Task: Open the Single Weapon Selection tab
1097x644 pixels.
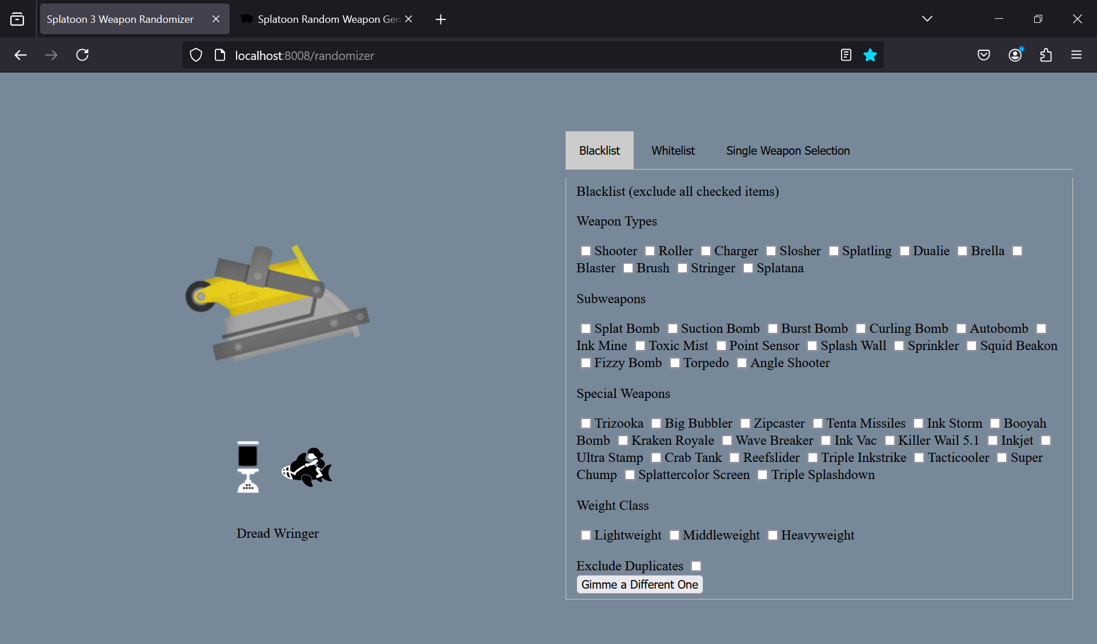Action: point(787,151)
